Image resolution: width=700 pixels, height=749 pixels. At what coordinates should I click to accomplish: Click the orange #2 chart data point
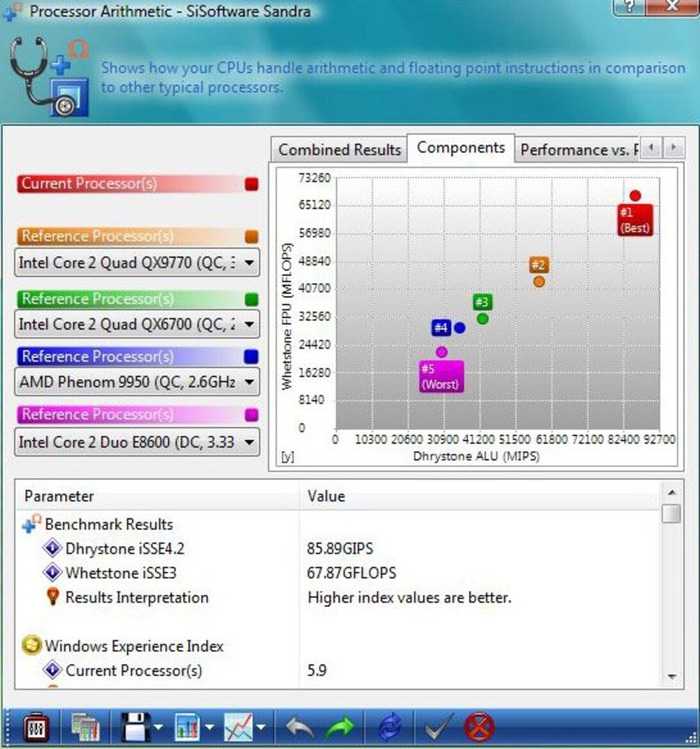(x=539, y=282)
